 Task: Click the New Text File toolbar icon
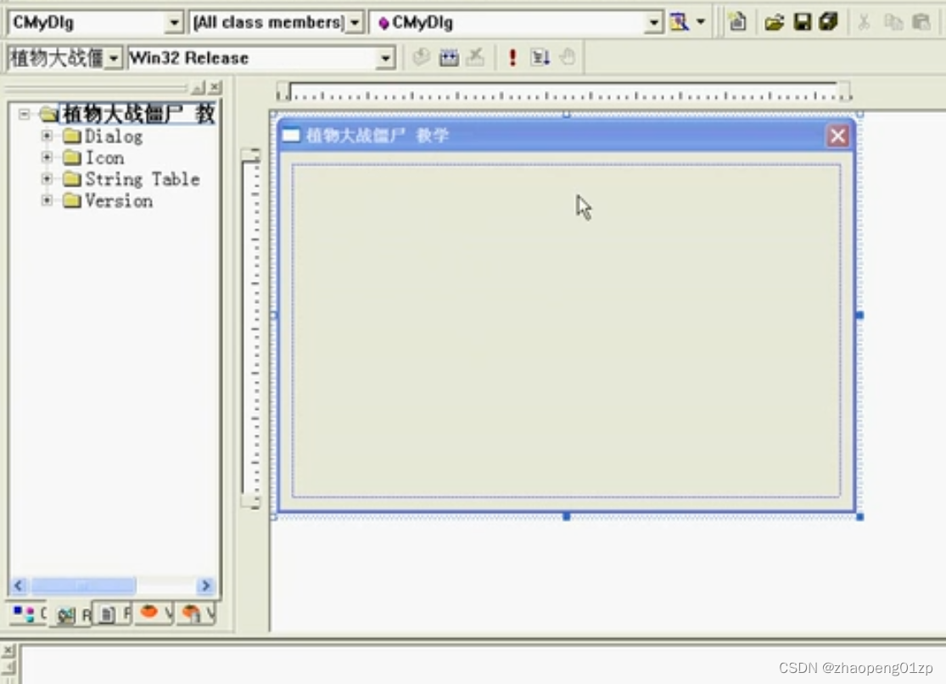pos(737,22)
